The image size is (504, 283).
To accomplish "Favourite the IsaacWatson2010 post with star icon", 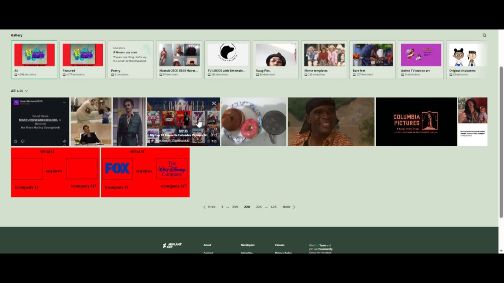I will tap(16, 141).
